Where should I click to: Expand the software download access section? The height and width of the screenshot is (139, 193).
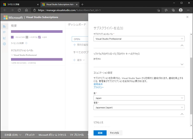(182, 64)
